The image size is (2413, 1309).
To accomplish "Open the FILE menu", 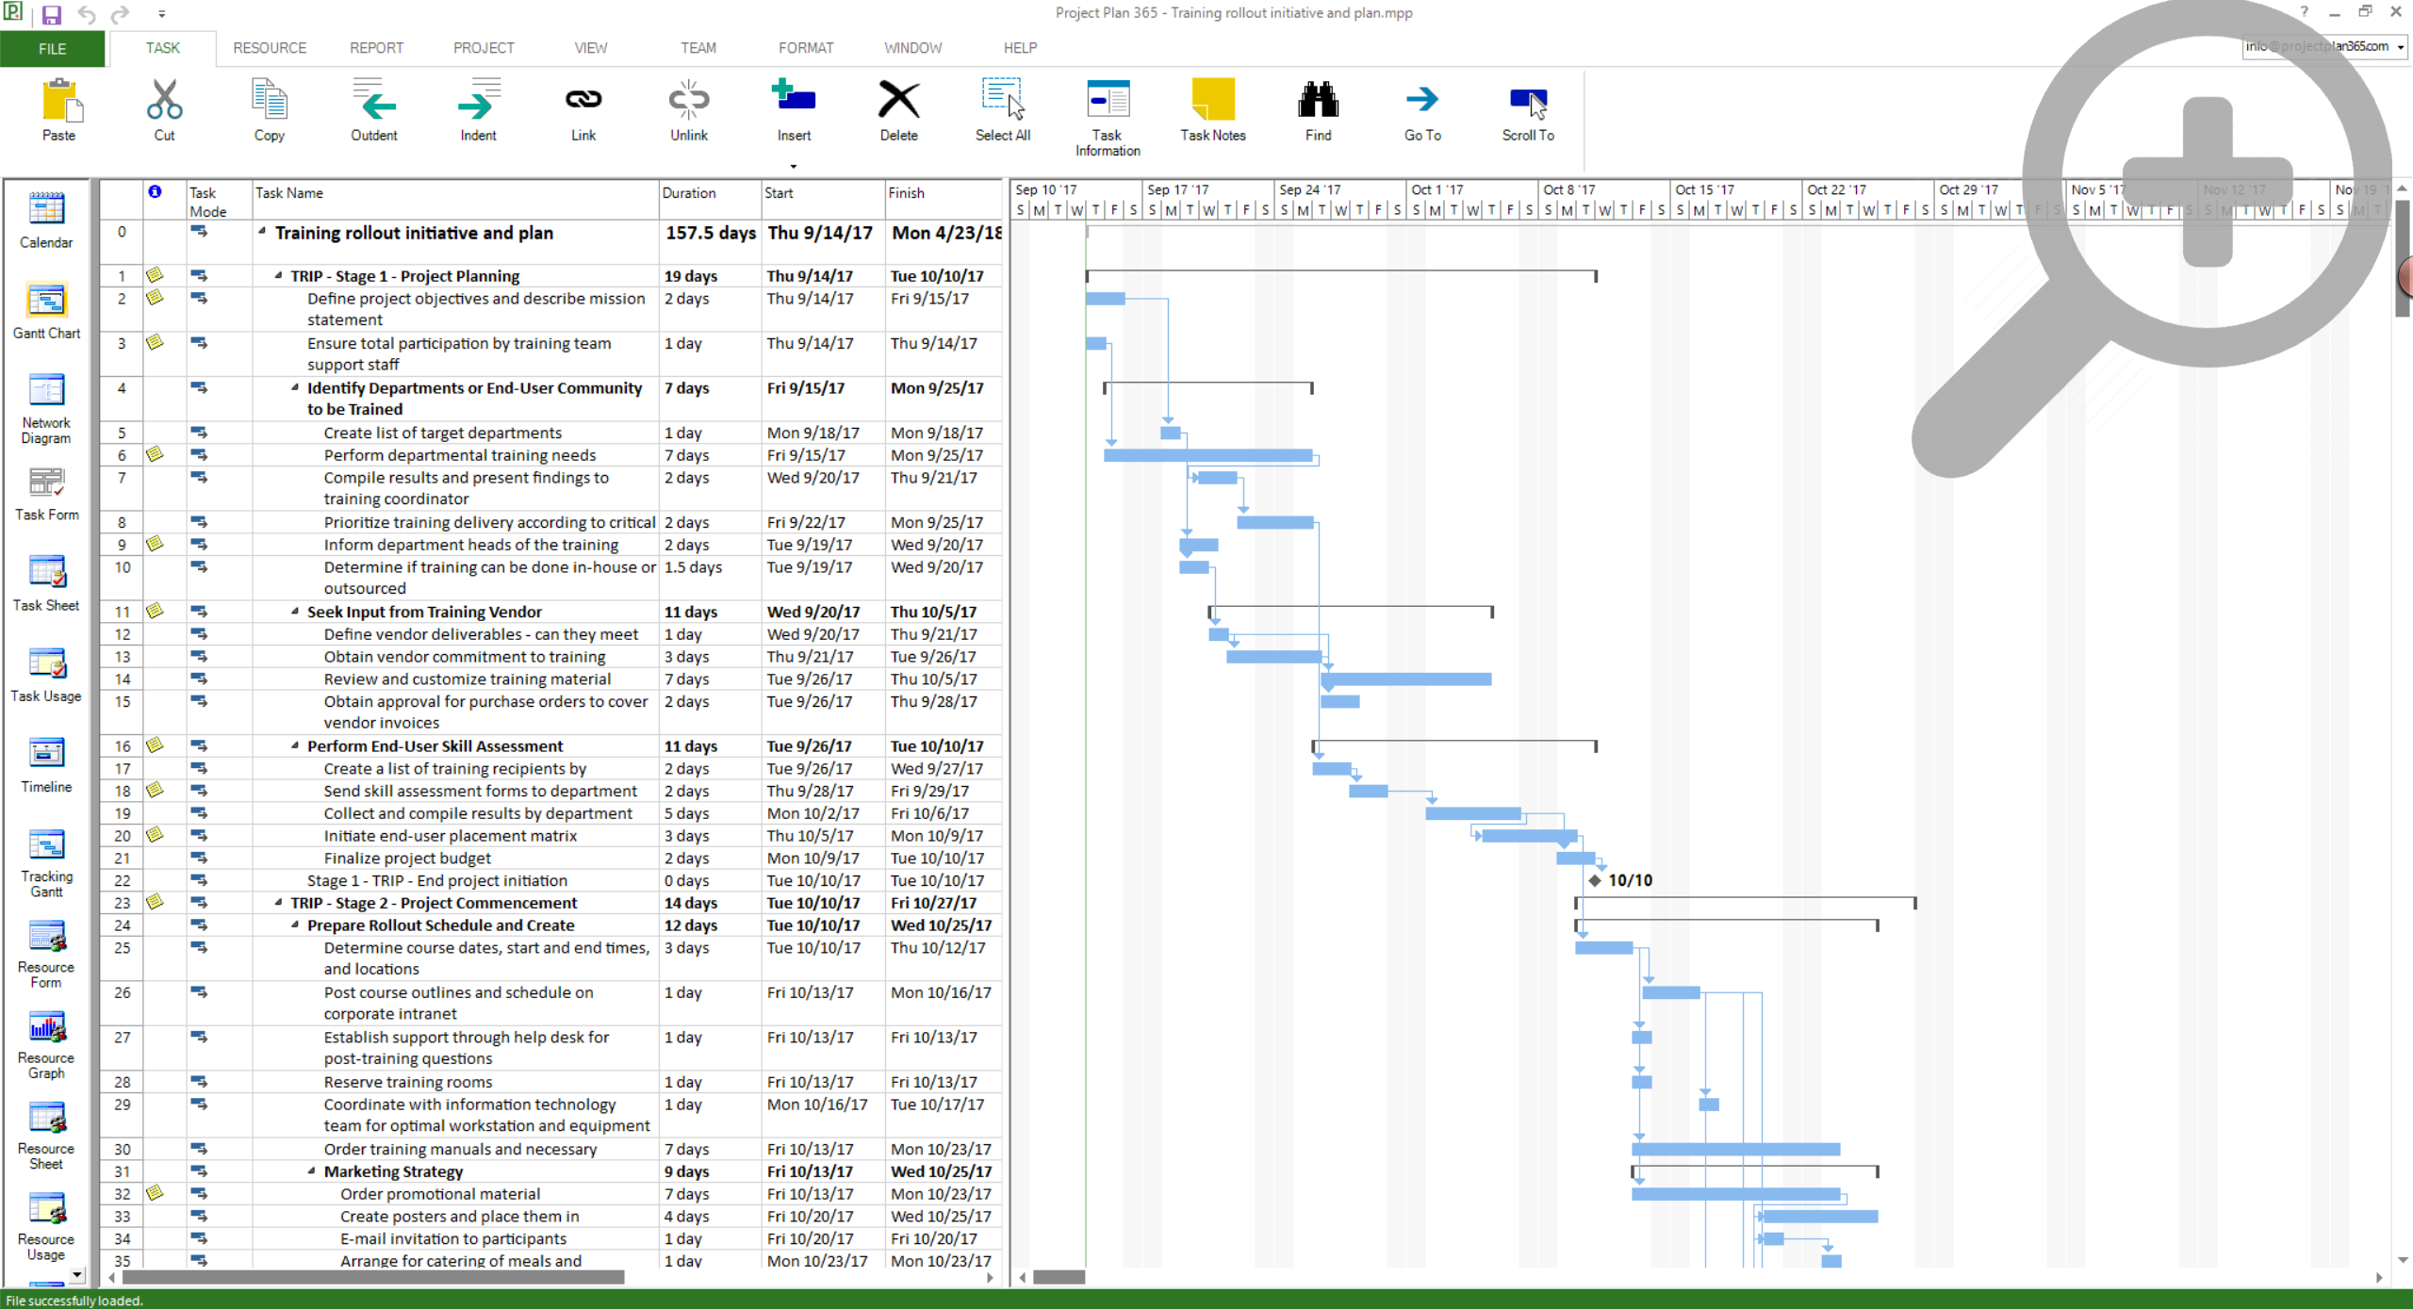I will coord(53,48).
